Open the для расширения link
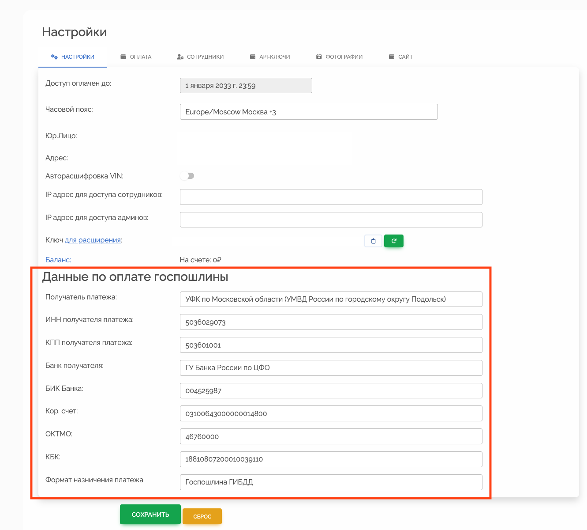 [x=93, y=240]
